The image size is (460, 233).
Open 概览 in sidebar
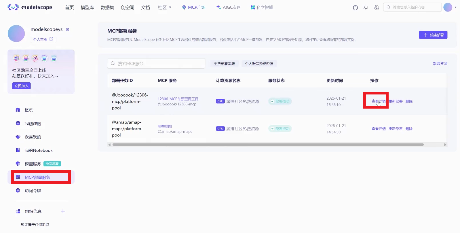point(29,110)
